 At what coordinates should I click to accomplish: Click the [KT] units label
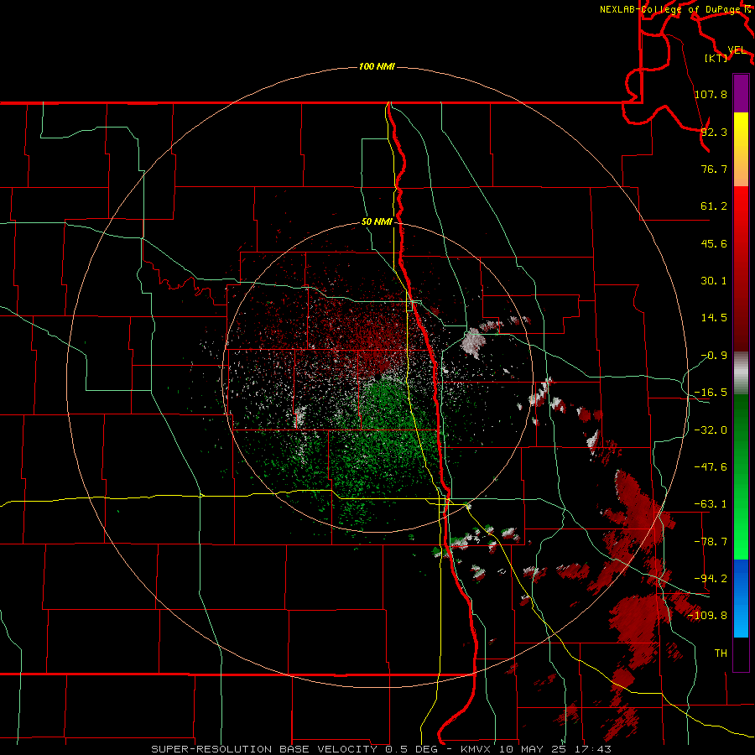click(716, 58)
